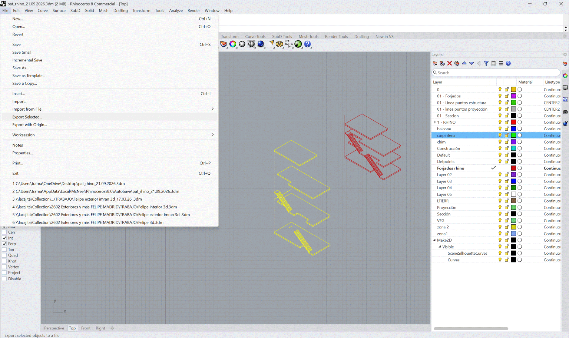Toggle lightbulb visibility of balcone layer
This screenshot has width=569, height=338.
(500, 129)
